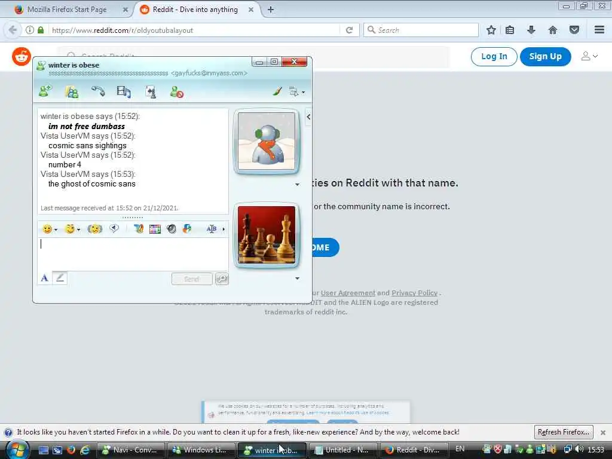Open the smiley emoticon dropdown arrow
This screenshot has height=459, width=612.
pos(56,229)
